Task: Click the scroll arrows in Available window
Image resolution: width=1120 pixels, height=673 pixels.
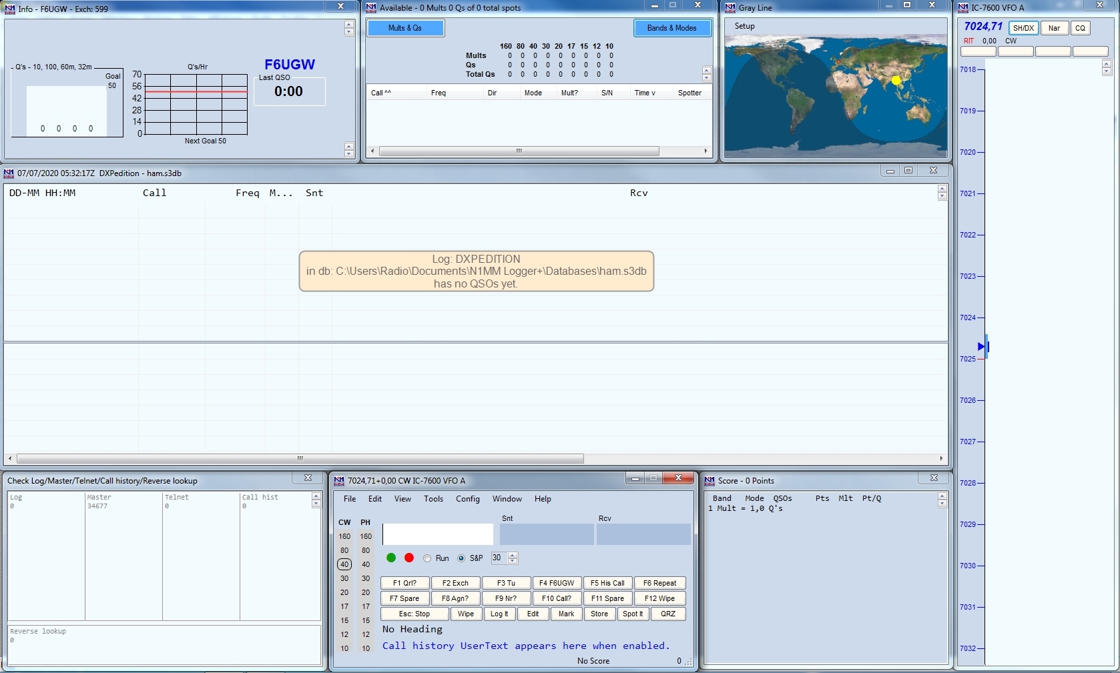Action: click(x=706, y=73)
